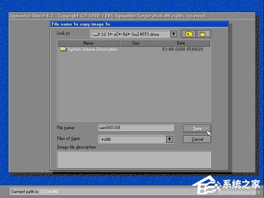
Task: Sort by the Size column header
Action: coord(136,43)
